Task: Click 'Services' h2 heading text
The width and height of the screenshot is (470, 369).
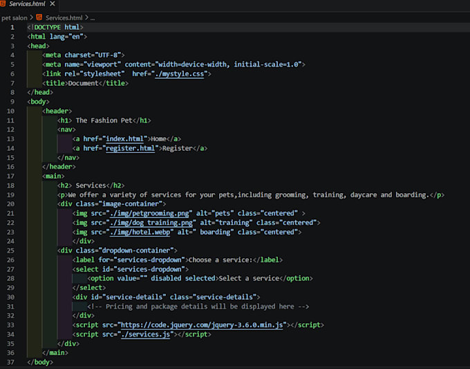Action: (91, 186)
